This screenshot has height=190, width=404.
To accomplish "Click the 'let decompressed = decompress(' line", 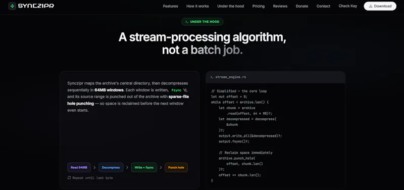I will point(247,119).
